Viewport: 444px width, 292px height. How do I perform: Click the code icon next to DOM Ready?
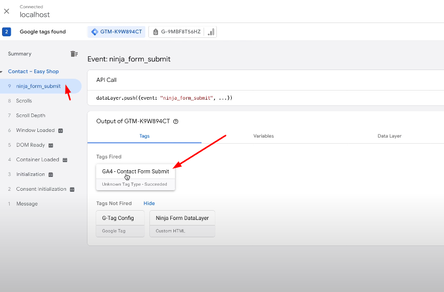[x=51, y=145]
